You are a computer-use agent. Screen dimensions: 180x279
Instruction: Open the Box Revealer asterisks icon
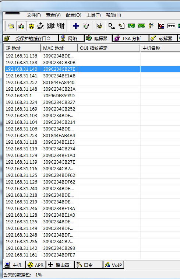(171, 26)
